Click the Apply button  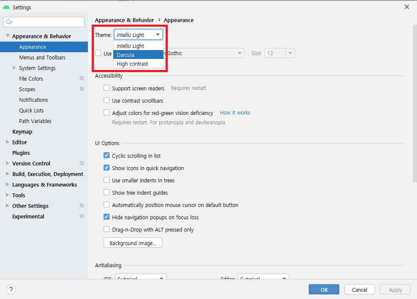click(x=395, y=289)
